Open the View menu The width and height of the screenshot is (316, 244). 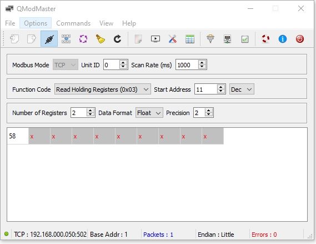[106, 23]
